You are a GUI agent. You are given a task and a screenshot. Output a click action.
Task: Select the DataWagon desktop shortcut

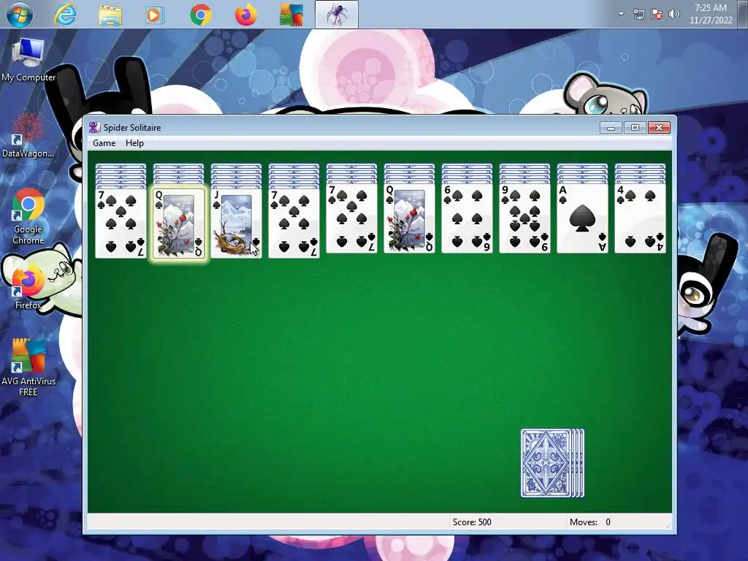pos(28,135)
